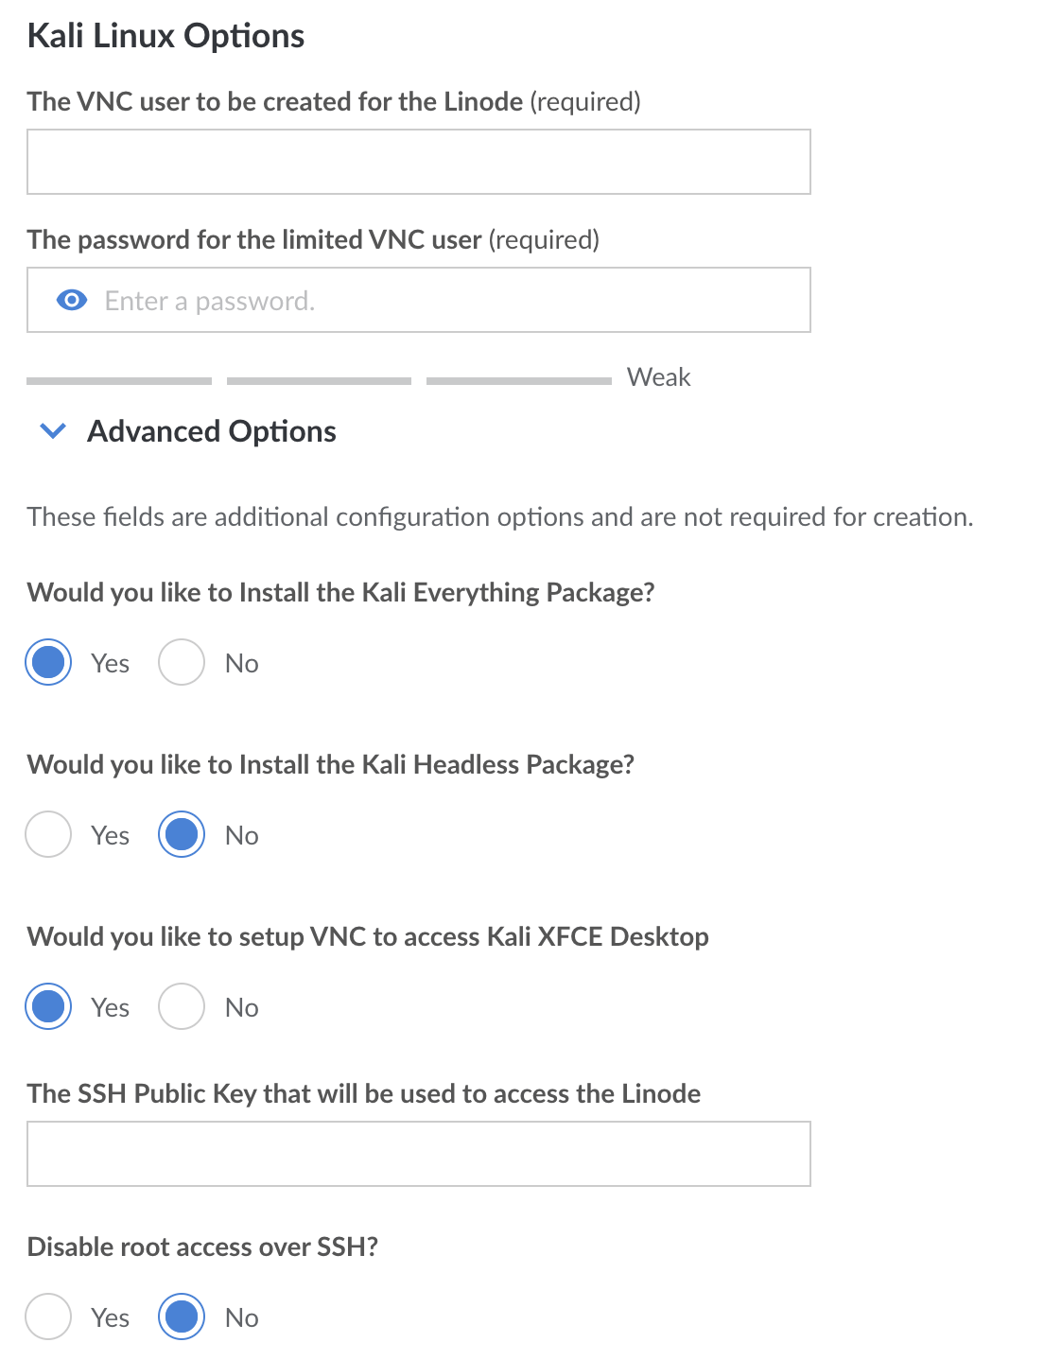Click the password strength indicator bar

pos(319,381)
